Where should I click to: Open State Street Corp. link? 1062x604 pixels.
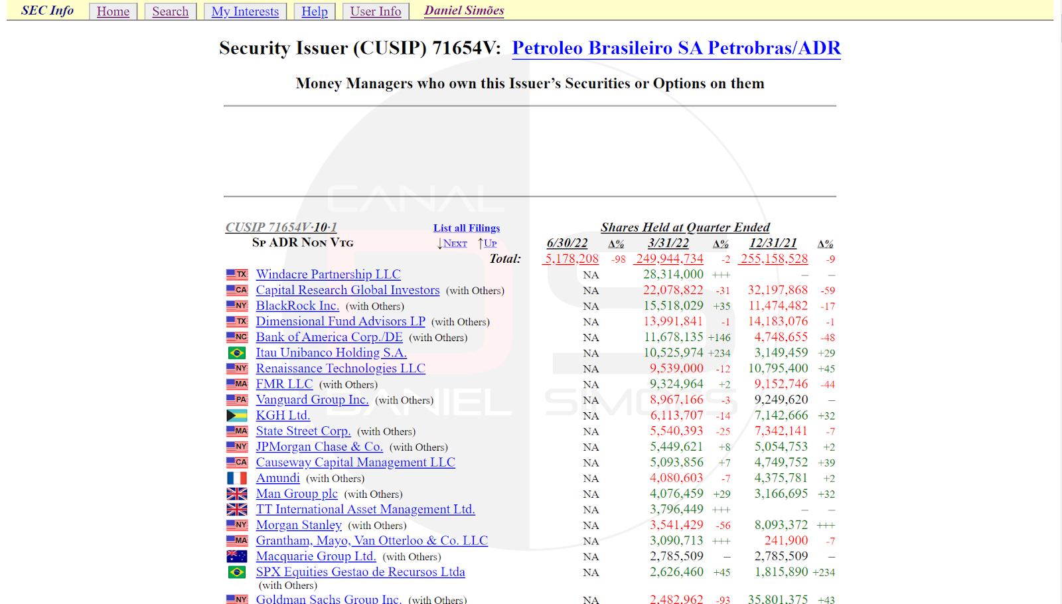303,431
